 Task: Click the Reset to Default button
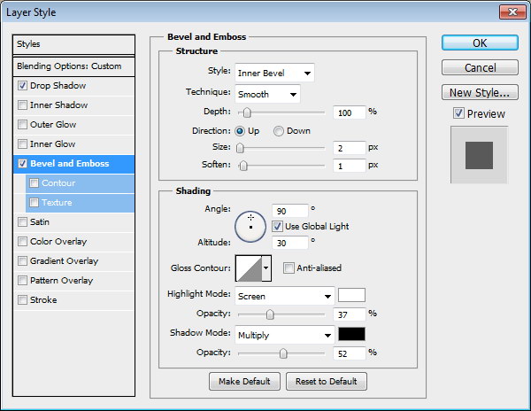coord(327,382)
